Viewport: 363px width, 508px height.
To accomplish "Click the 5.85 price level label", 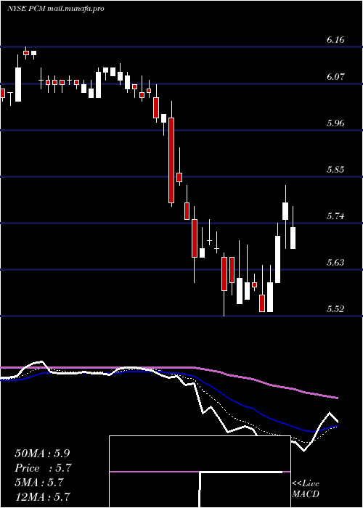I will (x=335, y=170).
